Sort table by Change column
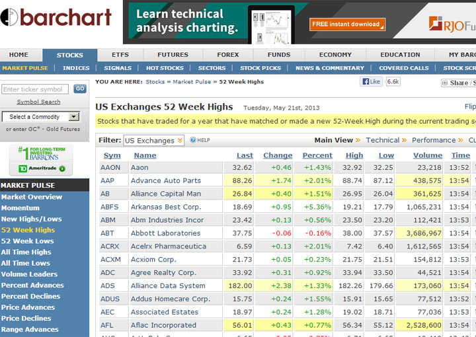Viewport: 476px width, 337px height. (x=278, y=155)
